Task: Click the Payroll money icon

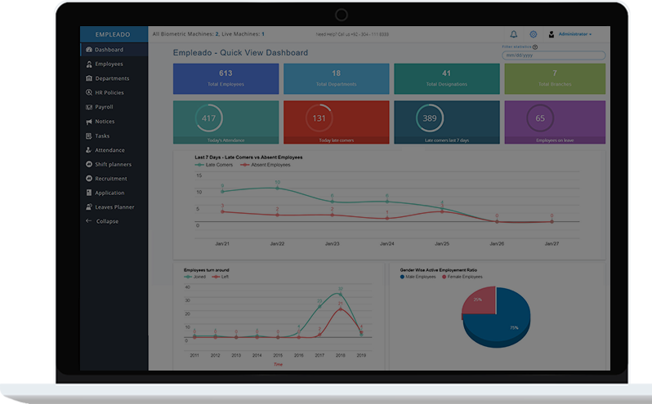Action: (88, 107)
